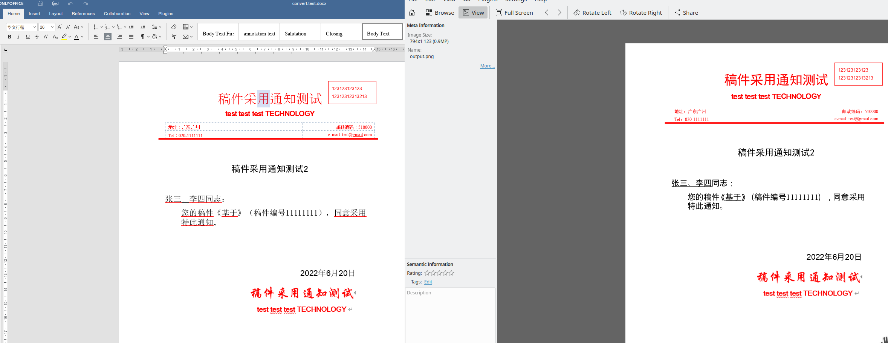Click the More... link in Meta Information

(487, 66)
